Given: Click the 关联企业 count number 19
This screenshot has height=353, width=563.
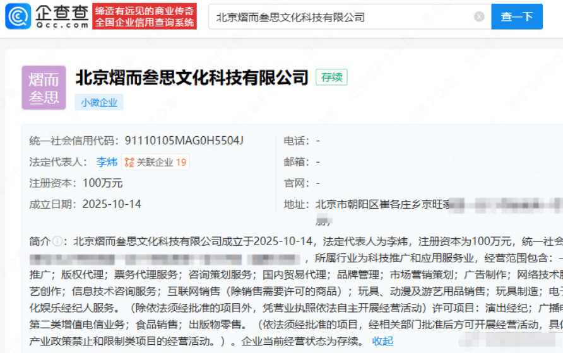Looking at the screenshot, I should click(x=181, y=162).
